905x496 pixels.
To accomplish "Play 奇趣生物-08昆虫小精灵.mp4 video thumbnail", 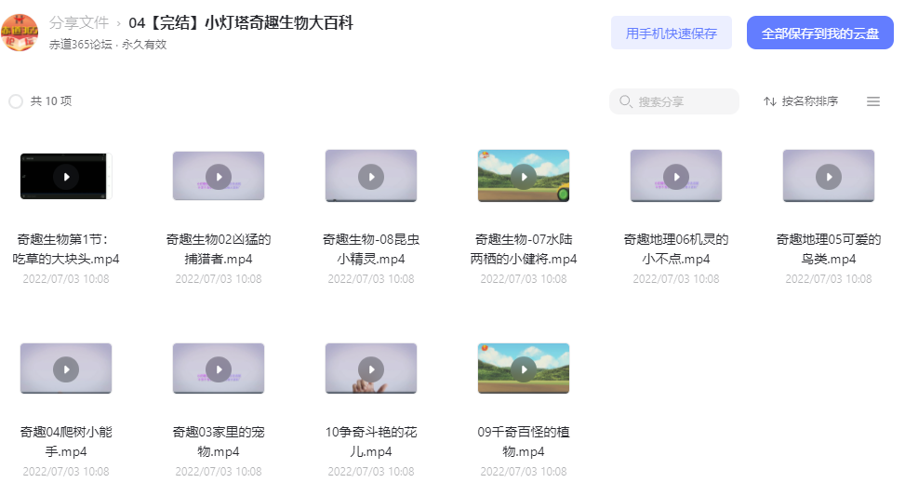I will point(371,176).
